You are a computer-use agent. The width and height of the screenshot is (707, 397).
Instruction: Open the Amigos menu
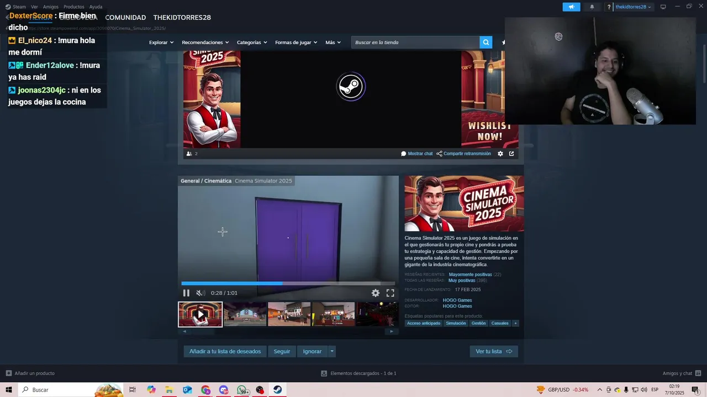[x=51, y=7]
